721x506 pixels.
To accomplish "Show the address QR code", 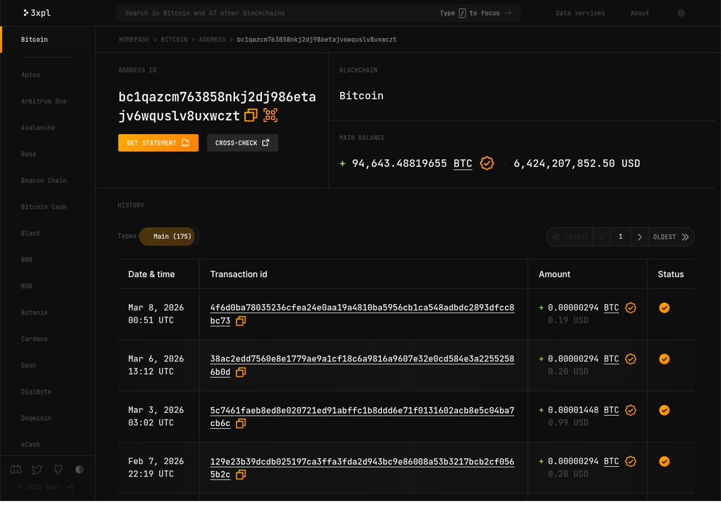I will click(x=270, y=115).
